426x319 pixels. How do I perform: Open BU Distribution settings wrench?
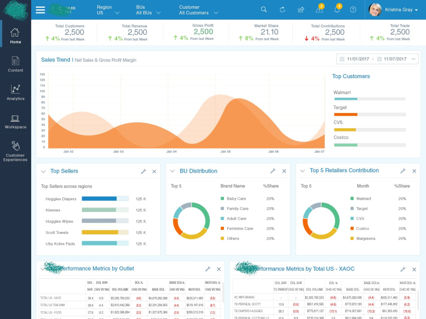point(273,171)
